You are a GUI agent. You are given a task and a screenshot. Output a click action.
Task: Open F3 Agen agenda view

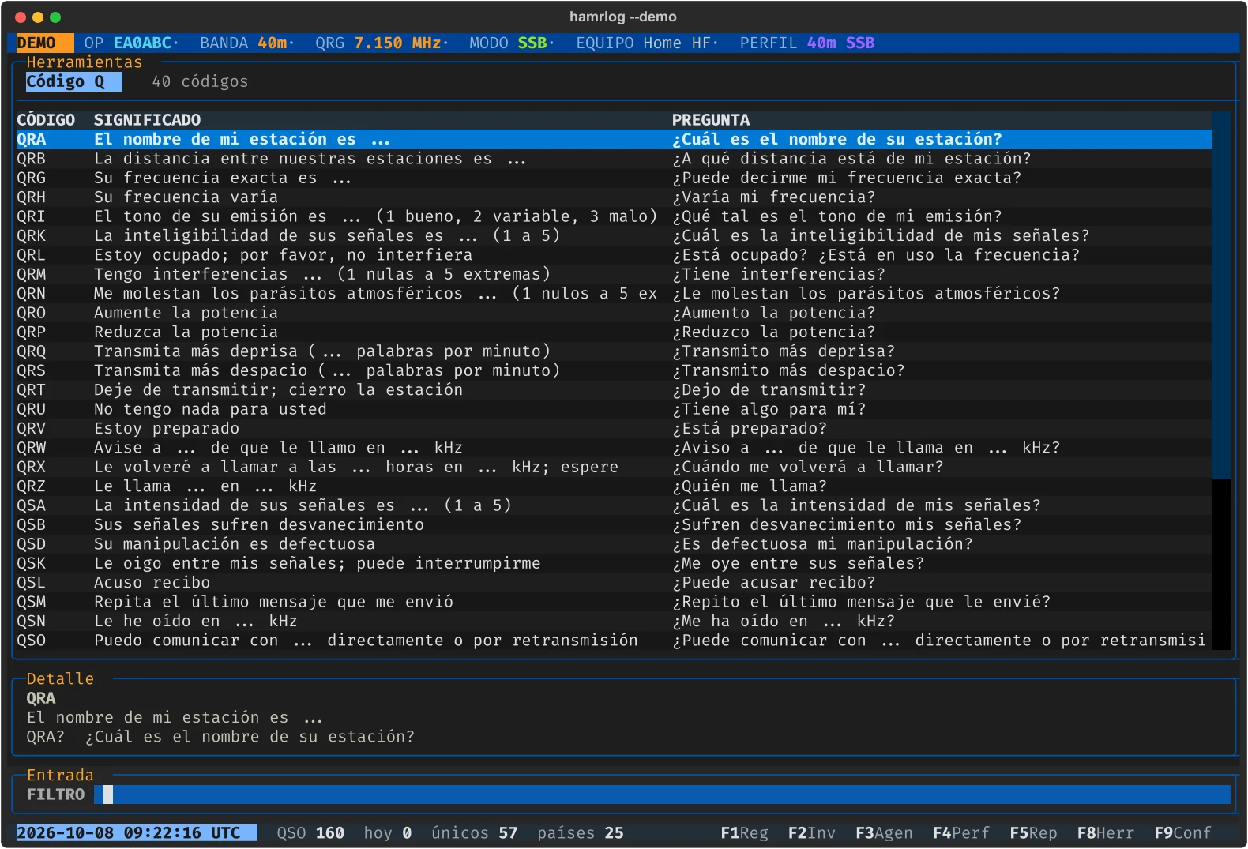[x=884, y=833]
